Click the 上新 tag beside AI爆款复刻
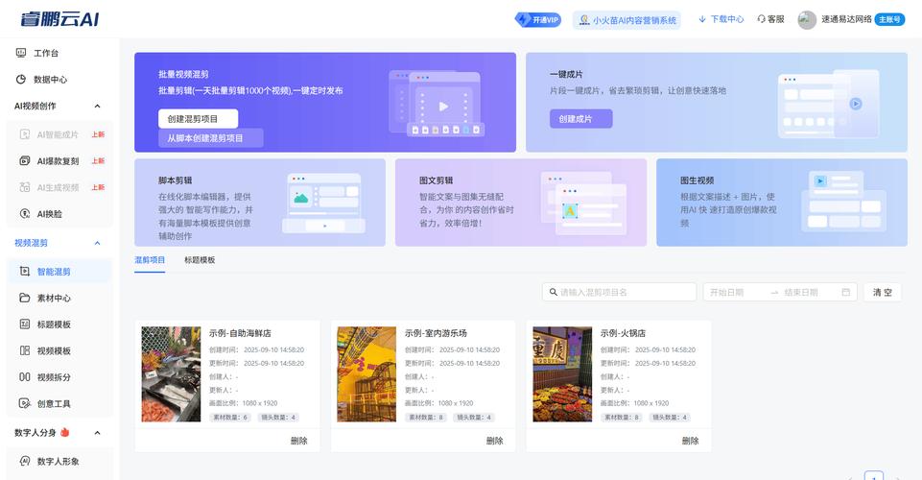922x480 pixels. click(x=98, y=160)
